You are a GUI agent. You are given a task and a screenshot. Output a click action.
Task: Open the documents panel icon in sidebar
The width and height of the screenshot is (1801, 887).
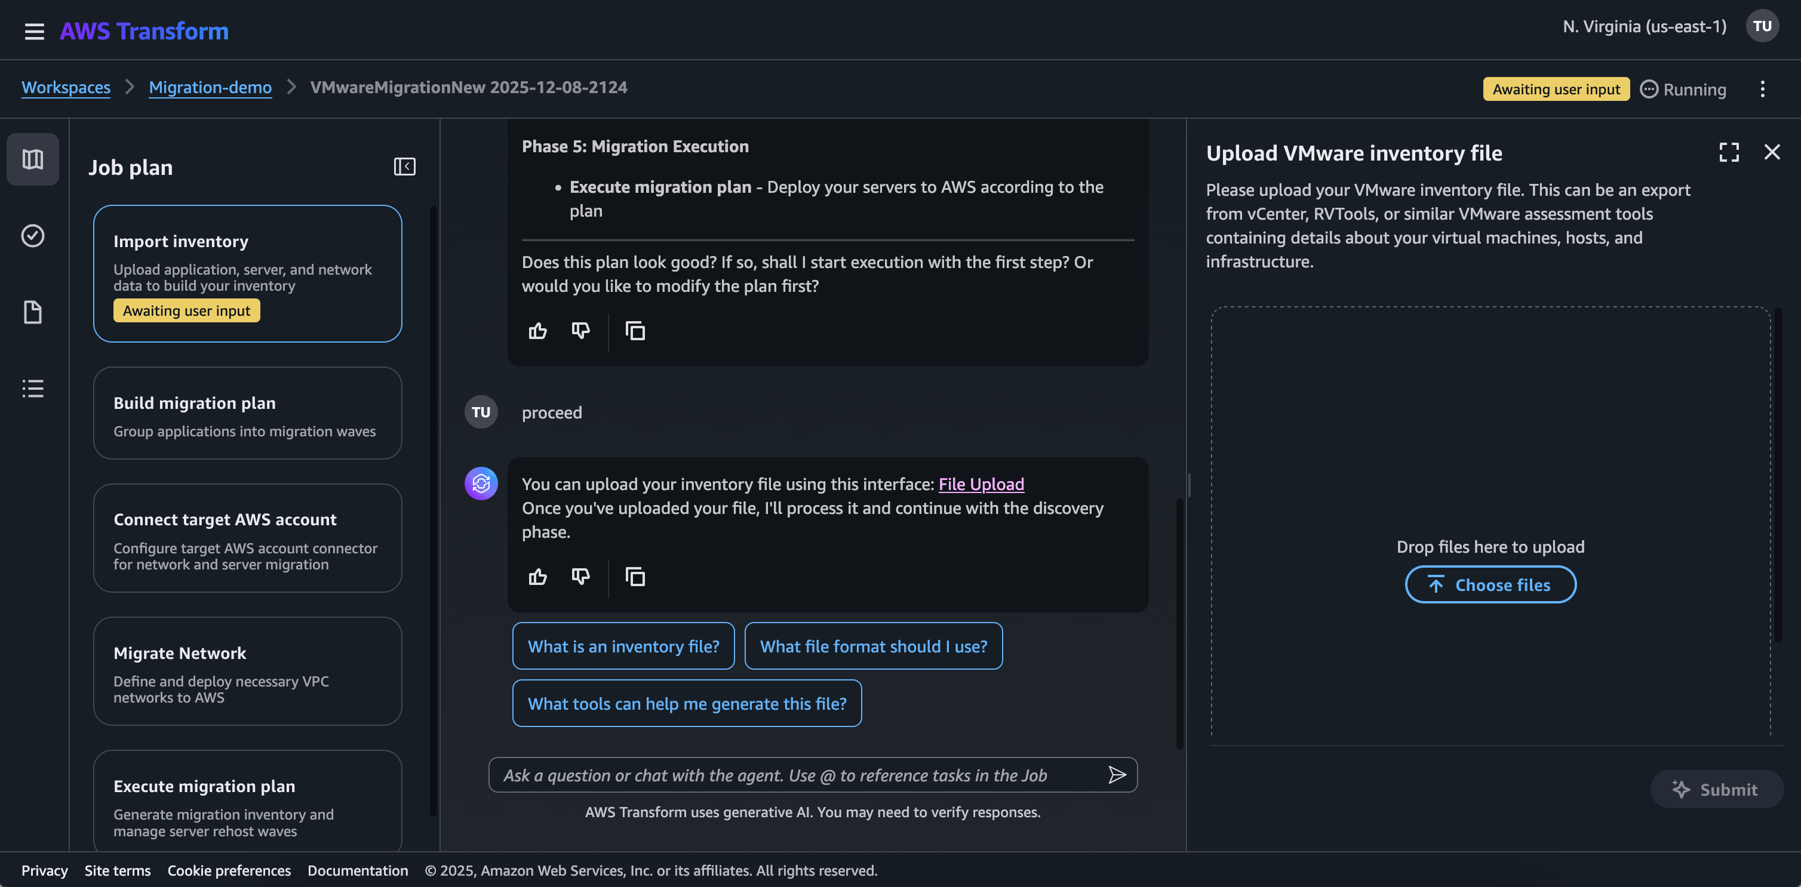pyautogui.click(x=32, y=312)
